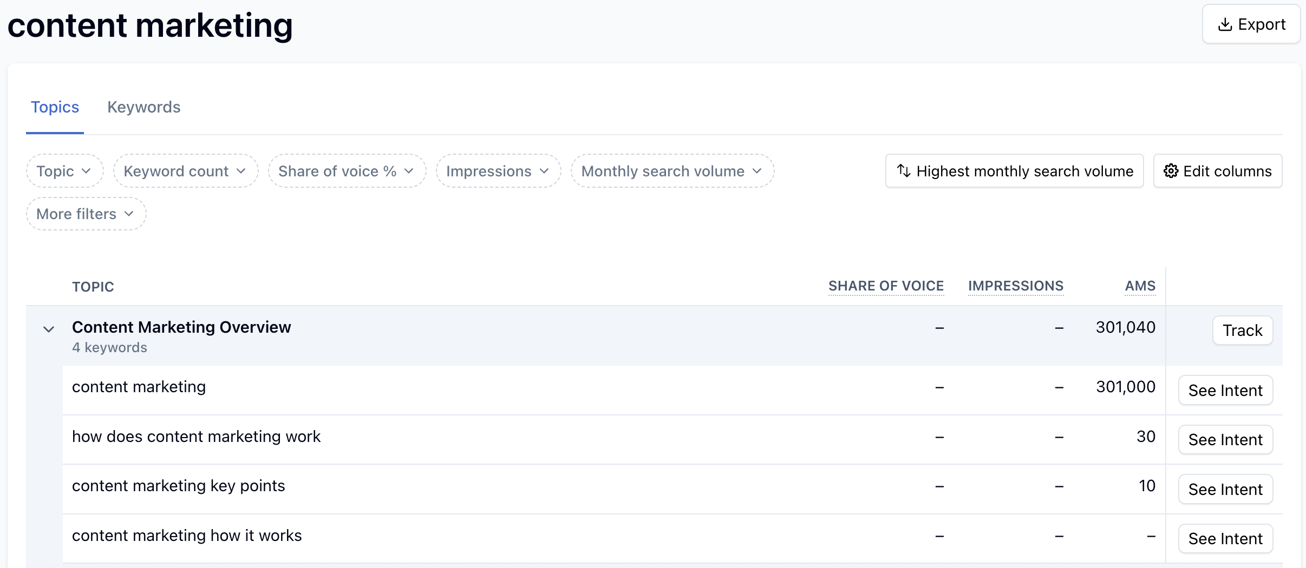
Task: See Intent for content marketing how it works
Action: click(x=1225, y=538)
